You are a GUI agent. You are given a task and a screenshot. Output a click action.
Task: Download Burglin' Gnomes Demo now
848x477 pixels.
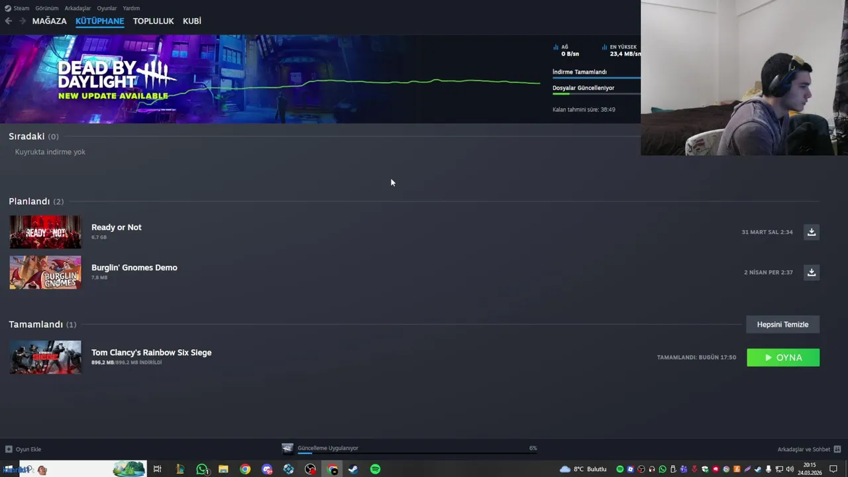812,272
